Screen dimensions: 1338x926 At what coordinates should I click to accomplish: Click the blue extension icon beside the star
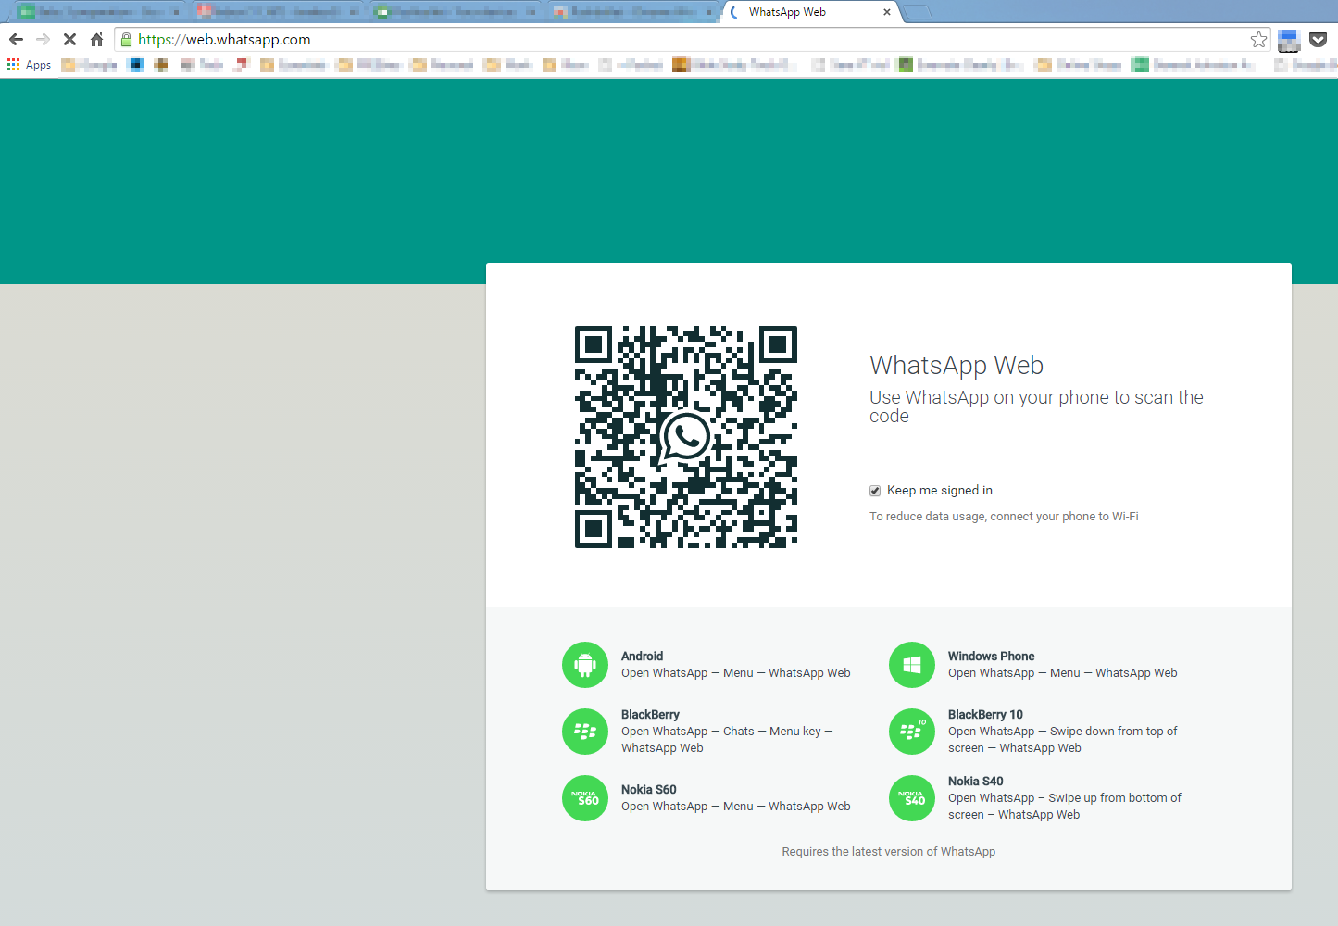pyautogui.click(x=1289, y=40)
